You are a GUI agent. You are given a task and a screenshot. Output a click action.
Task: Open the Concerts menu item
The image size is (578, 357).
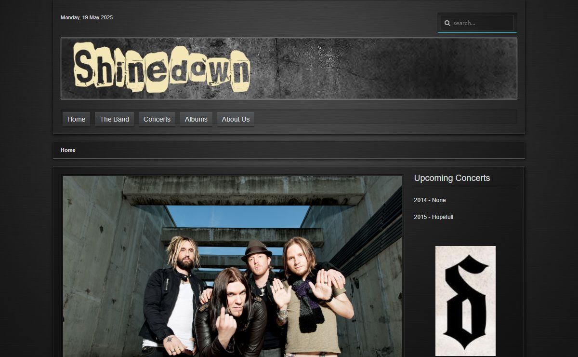157,119
